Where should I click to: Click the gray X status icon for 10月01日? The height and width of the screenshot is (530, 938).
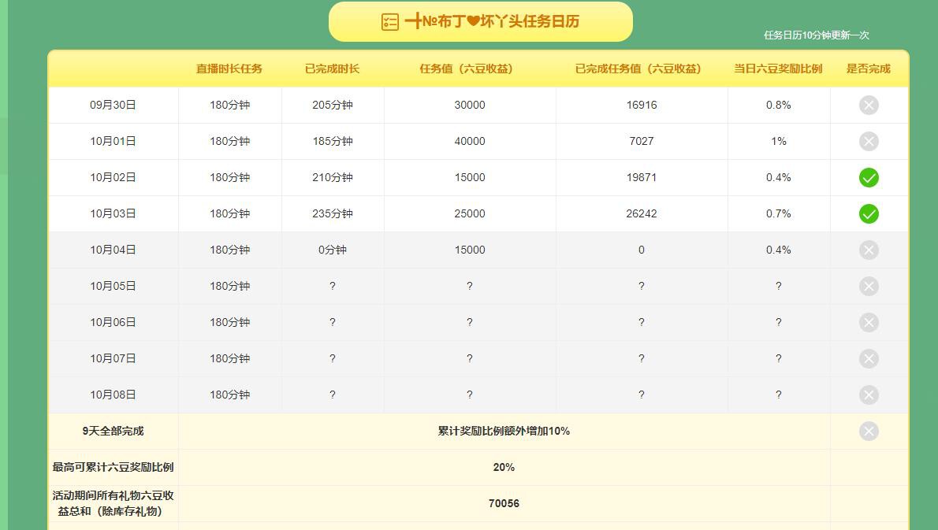(x=869, y=142)
